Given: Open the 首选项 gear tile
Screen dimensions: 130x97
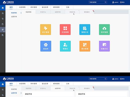Looking at the screenshot, I should point(46,46).
